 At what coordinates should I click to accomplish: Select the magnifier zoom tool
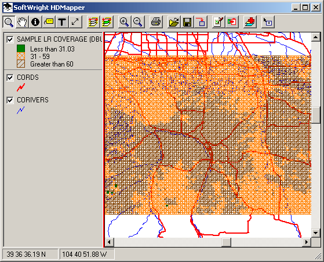coord(9,22)
